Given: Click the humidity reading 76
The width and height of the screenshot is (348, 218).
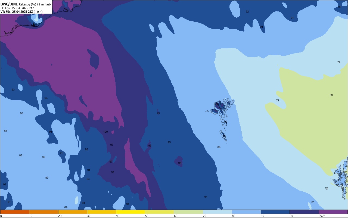Looking at the screenshot, I should click(327, 188).
